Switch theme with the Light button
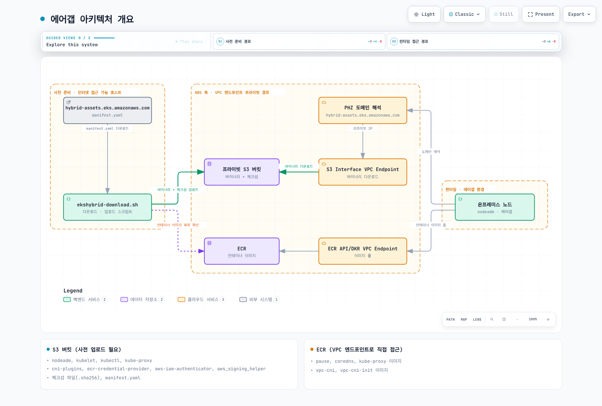Viewport: 602px width, 406px height. click(x=424, y=14)
